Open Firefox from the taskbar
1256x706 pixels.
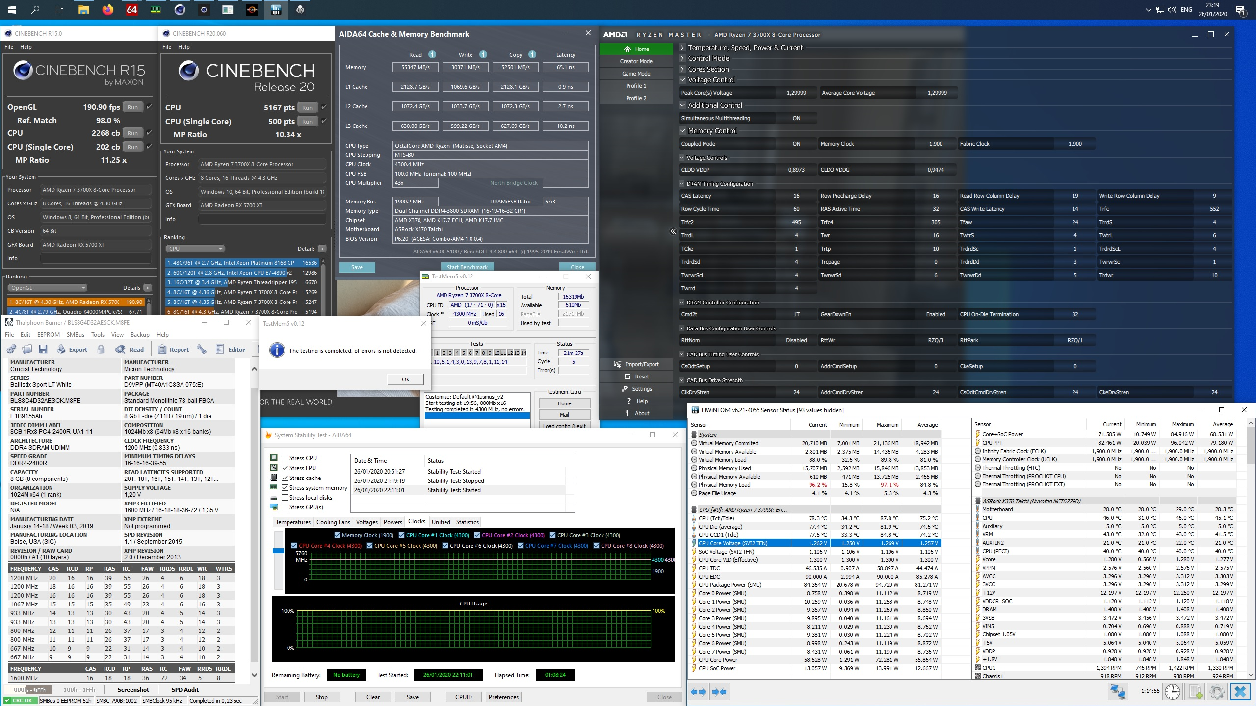[107, 9]
